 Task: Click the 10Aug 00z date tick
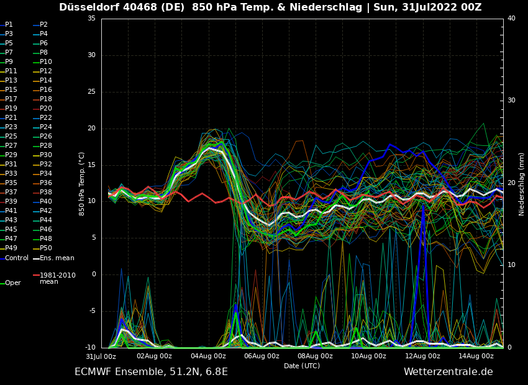point(369,356)
